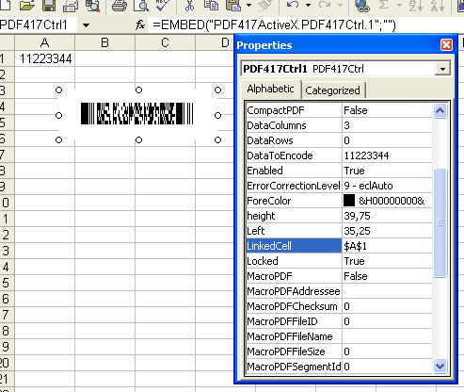464x392 pixels.
Task: Cut selection with the scissors icon
Action: click(x=189, y=6)
